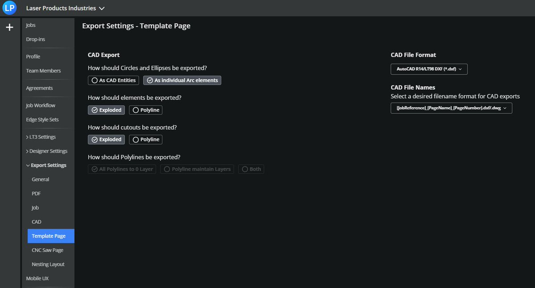Expand the LT3 Settings section
This screenshot has height=288, width=535.
[x=41, y=137]
